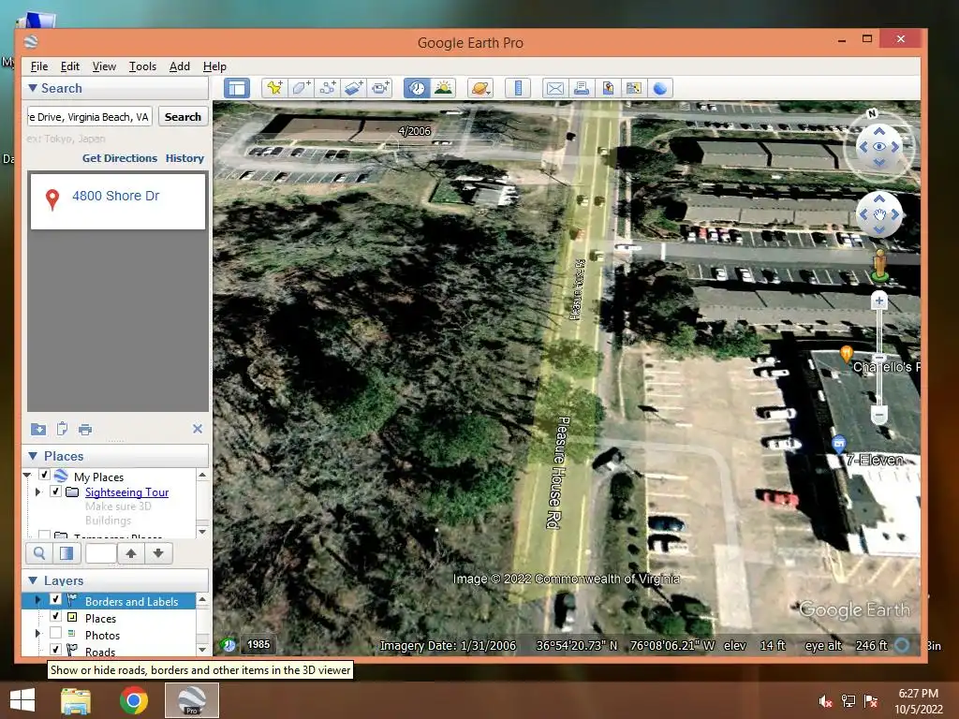Print the current view
The image size is (959, 719).
(x=581, y=88)
